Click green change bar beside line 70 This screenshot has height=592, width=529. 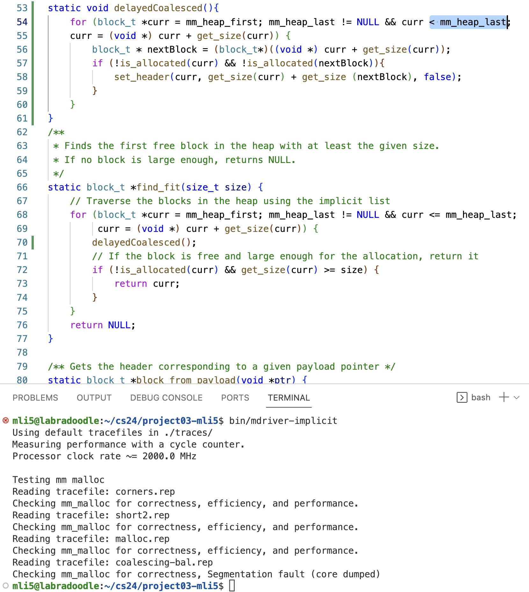point(33,242)
